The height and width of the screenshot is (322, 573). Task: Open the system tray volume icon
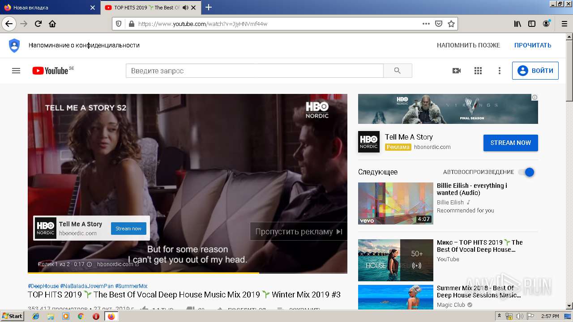(519, 316)
